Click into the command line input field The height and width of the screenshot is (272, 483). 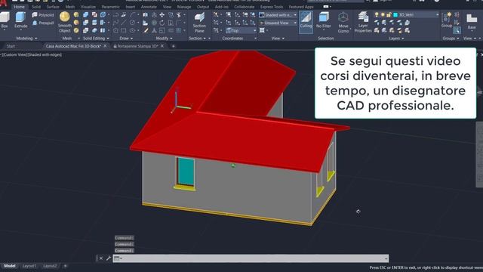[x=251, y=258]
